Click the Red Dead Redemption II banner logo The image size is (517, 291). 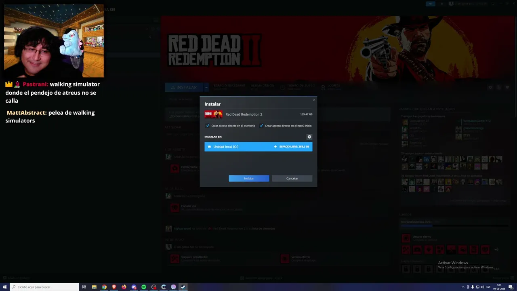[x=214, y=50]
